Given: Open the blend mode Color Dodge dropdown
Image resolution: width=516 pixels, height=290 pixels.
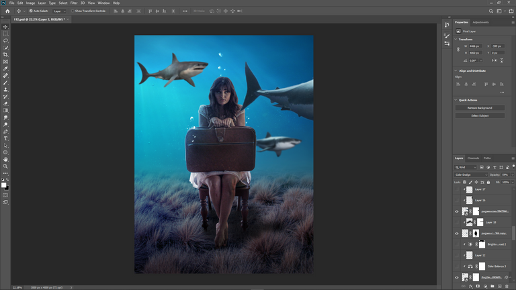Looking at the screenshot, I should pyautogui.click(x=471, y=175).
